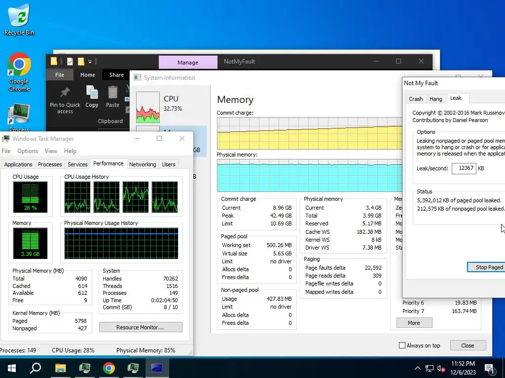Switch to the Applications tab
This screenshot has height=378, width=505.
(18, 164)
